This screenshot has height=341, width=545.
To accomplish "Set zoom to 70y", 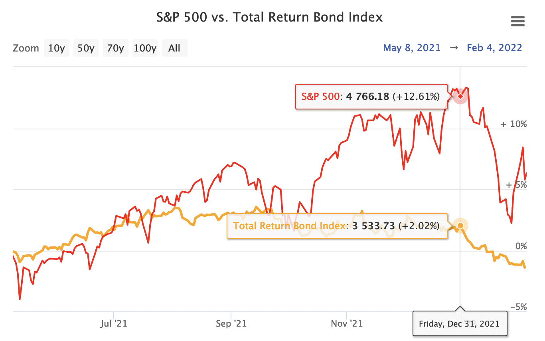I will coord(115,48).
